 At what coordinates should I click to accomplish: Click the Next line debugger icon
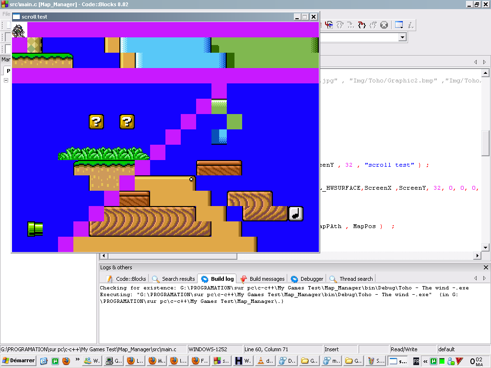click(x=340, y=25)
